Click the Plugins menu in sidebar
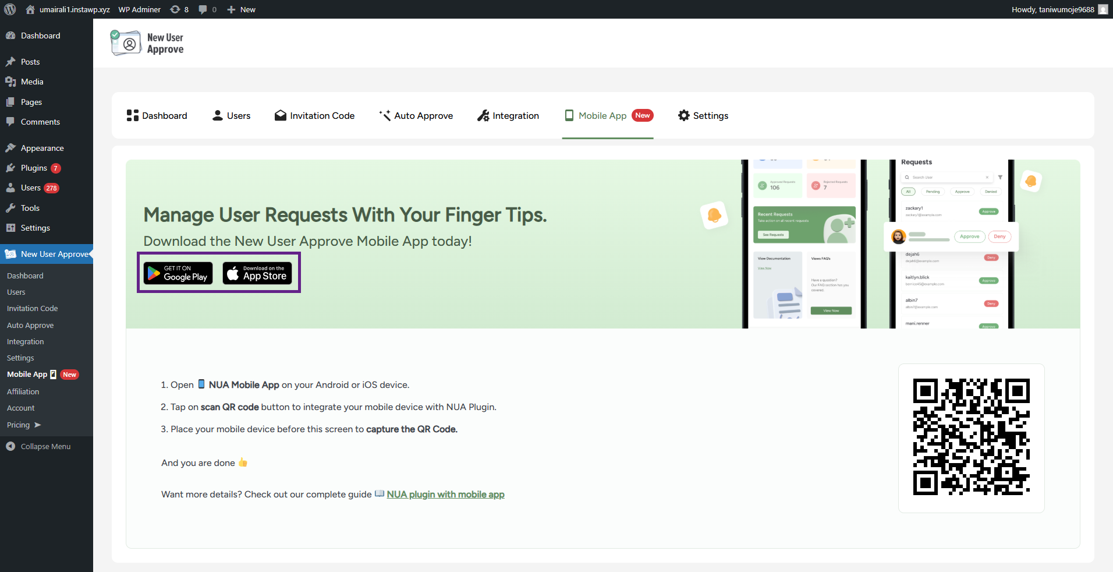 click(34, 168)
